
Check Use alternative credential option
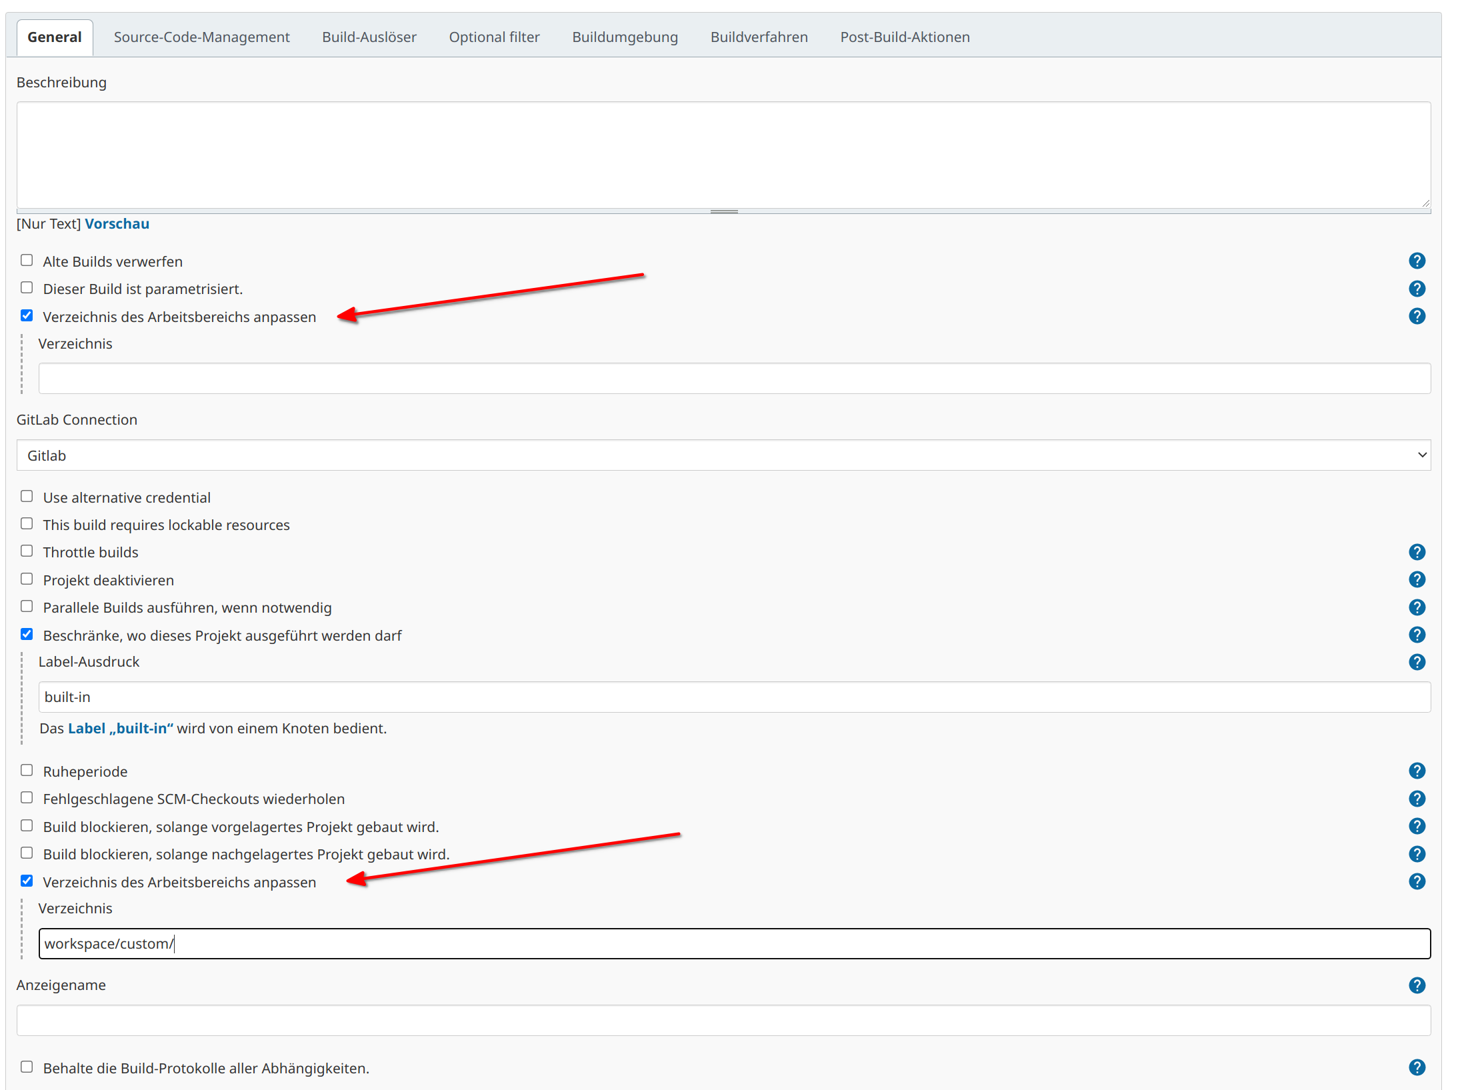27,496
